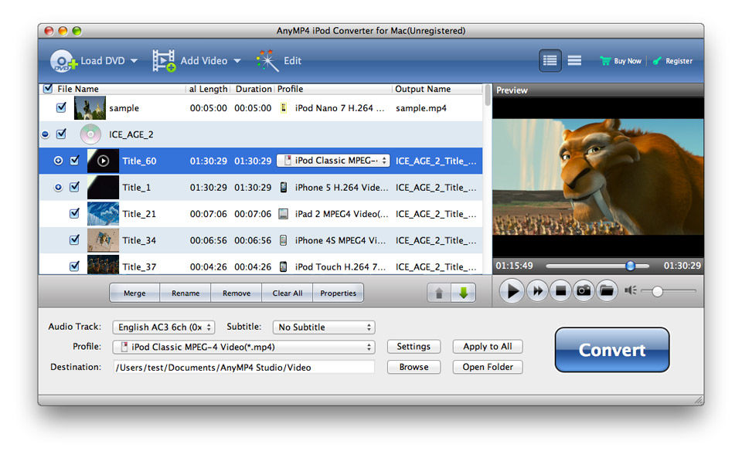The image size is (742, 458).
Task: Select the Title_21 thumbnail
Action: point(103,214)
